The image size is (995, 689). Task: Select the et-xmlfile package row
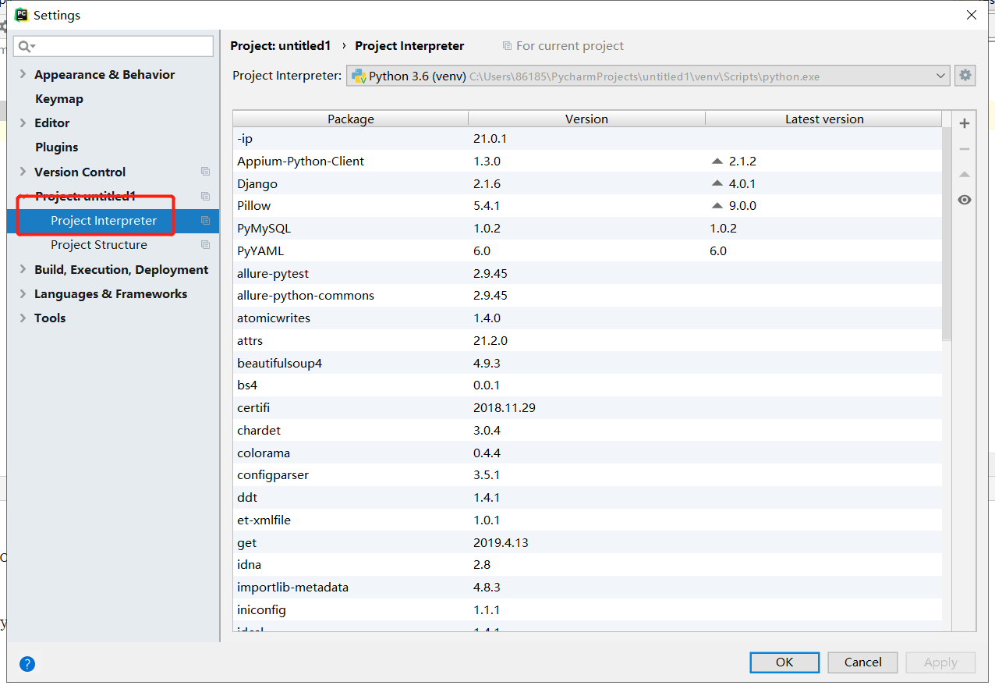tap(587, 520)
